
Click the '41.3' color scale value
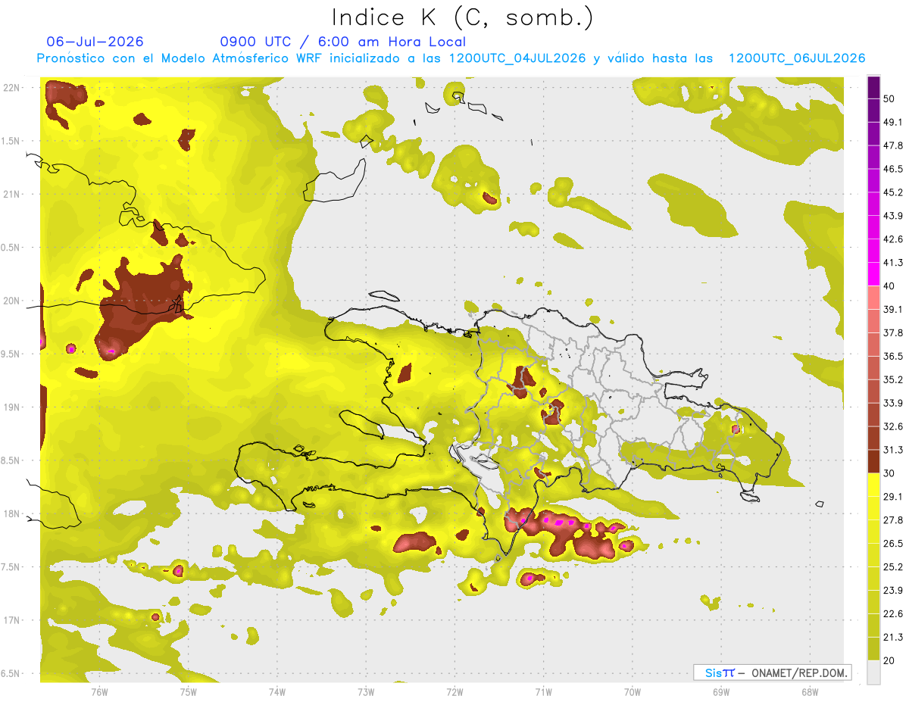tap(893, 263)
